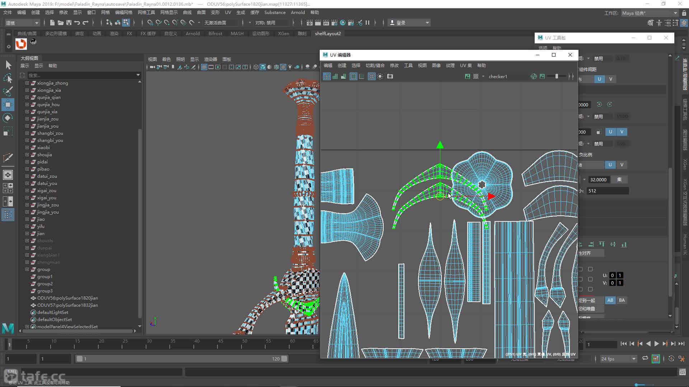Activate the Move tool in toolbox
The width and height of the screenshot is (689, 387).
point(8,105)
